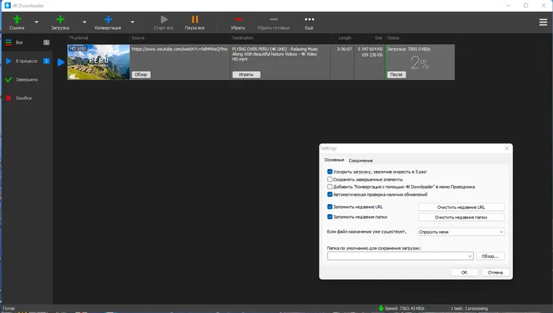Click the Length column header
Screen dimensions: 553x313
(345, 38)
